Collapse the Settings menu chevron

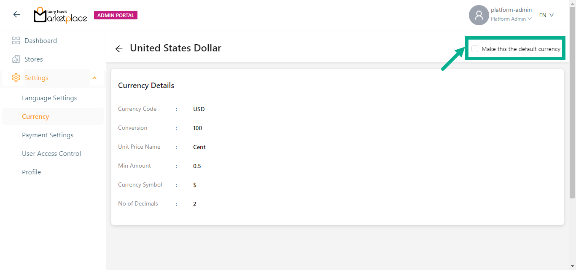94,78
